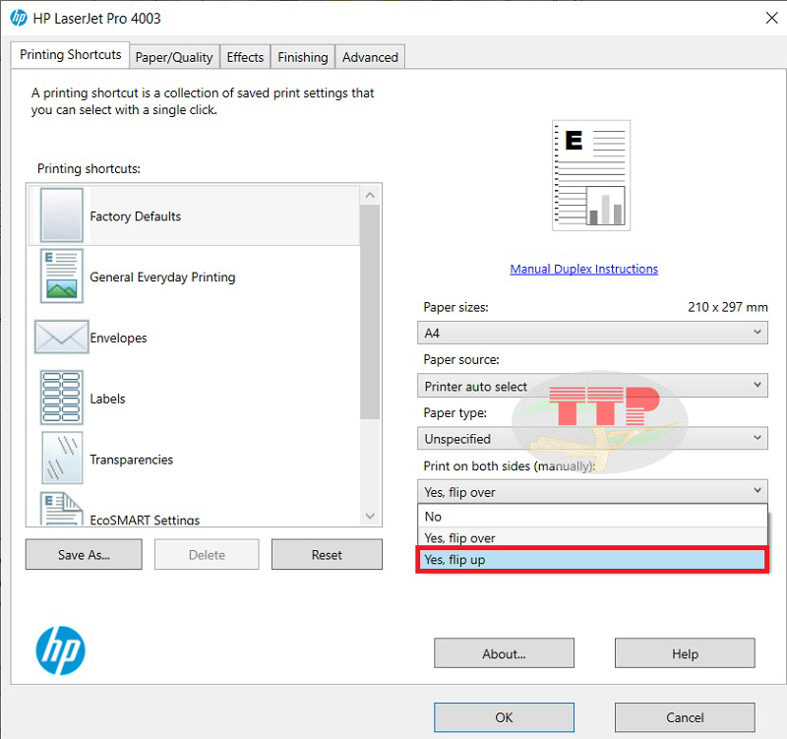Choose the Labels shortcut icon
The height and width of the screenshot is (739, 787).
[x=61, y=398]
